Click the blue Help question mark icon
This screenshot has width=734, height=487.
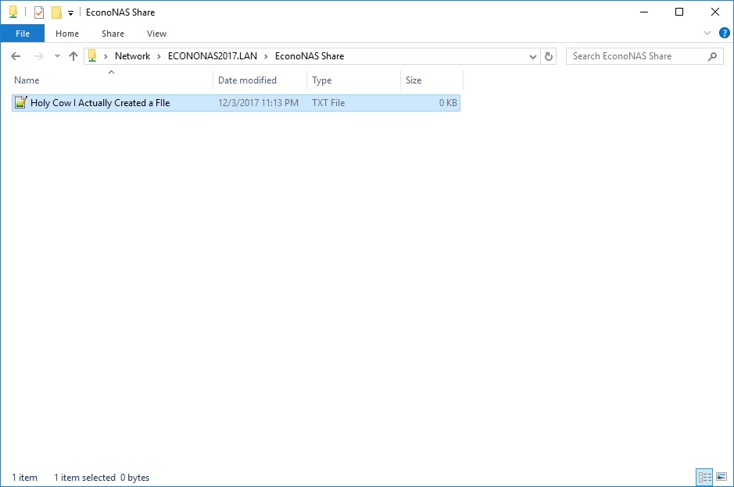click(723, 34)
